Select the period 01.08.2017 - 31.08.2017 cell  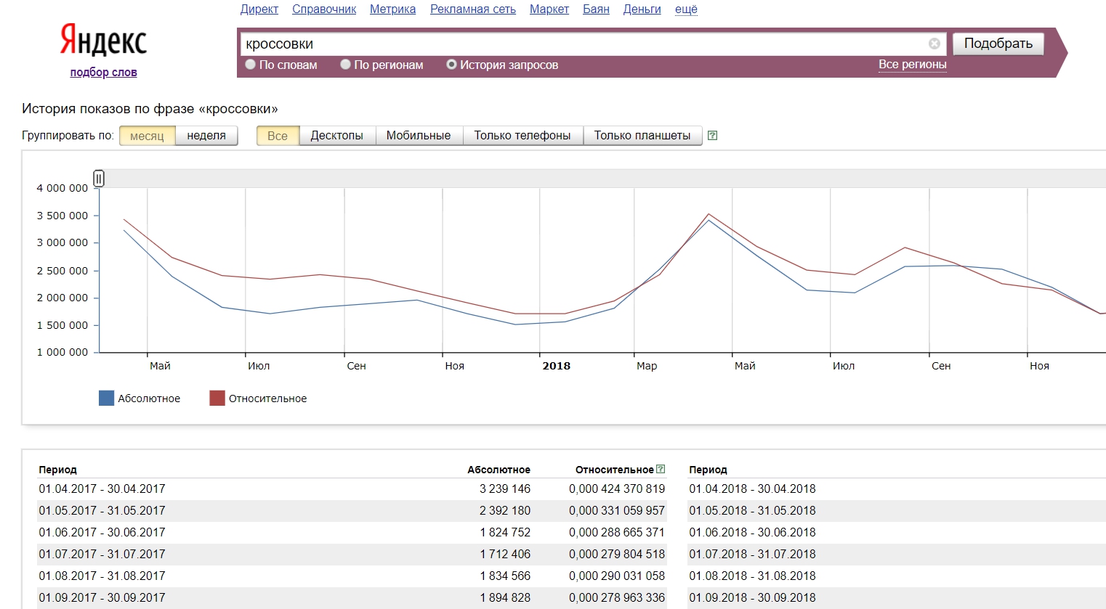(x=102, y=576)
